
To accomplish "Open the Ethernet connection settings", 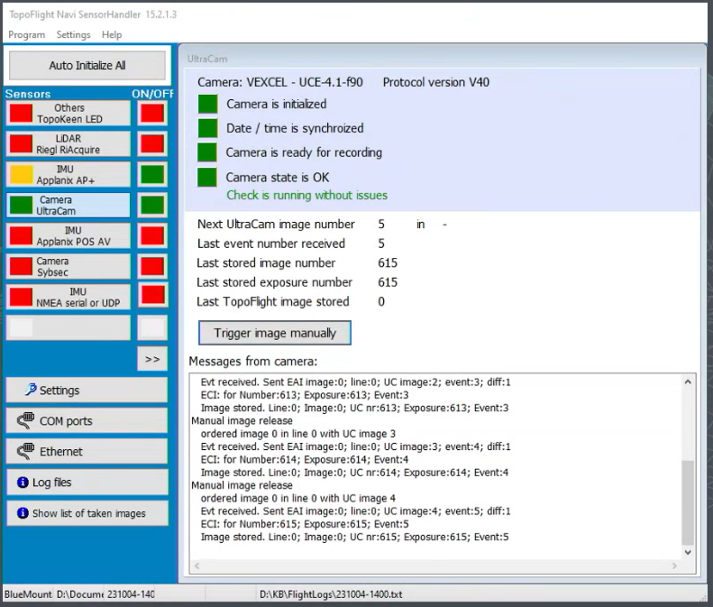I will 87,451.
